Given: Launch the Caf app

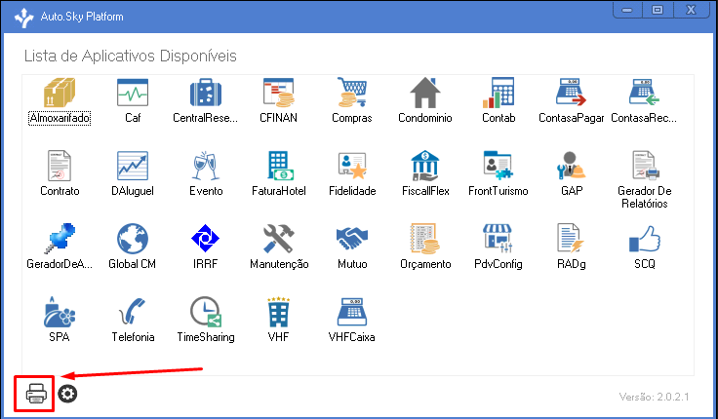Looking at the screenshot, I should coord(133,93).
